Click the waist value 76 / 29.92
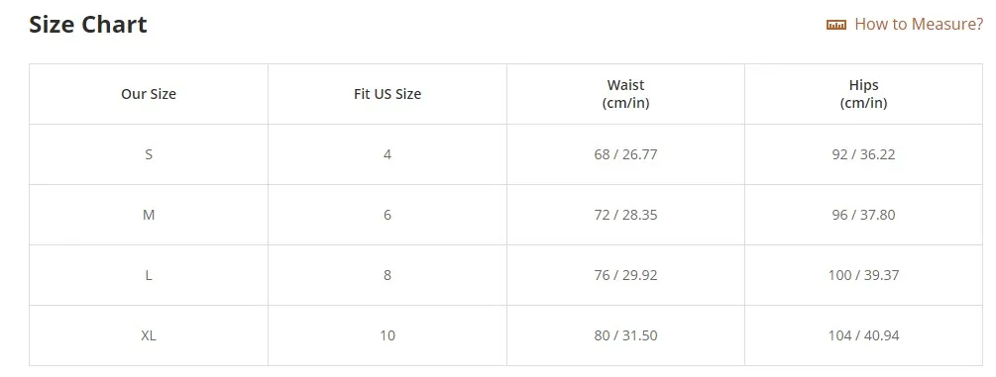Image resolution: width=996 pixels, height=377 pixels. click(x=625, y=275)
